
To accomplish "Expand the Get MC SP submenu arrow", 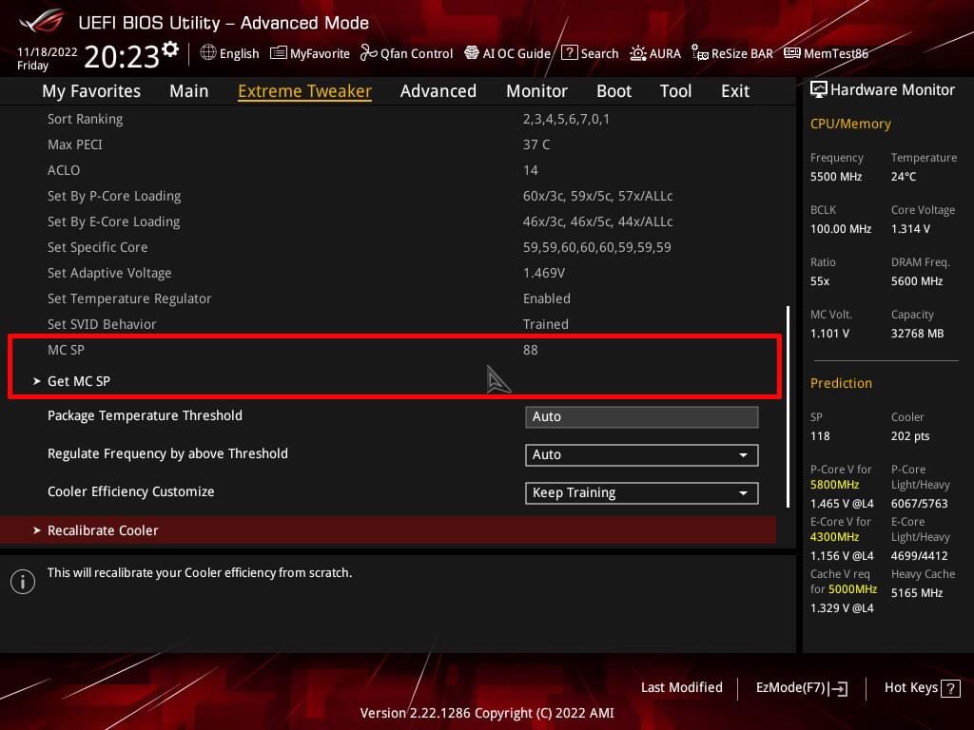I will pyautogui.click(x=37, y=381).
